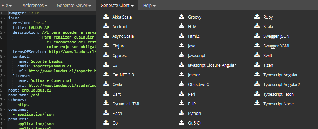Viewport: 318px width, 129px height.
Task: Choose the Python client generator
Action: (x=194, y=114)
